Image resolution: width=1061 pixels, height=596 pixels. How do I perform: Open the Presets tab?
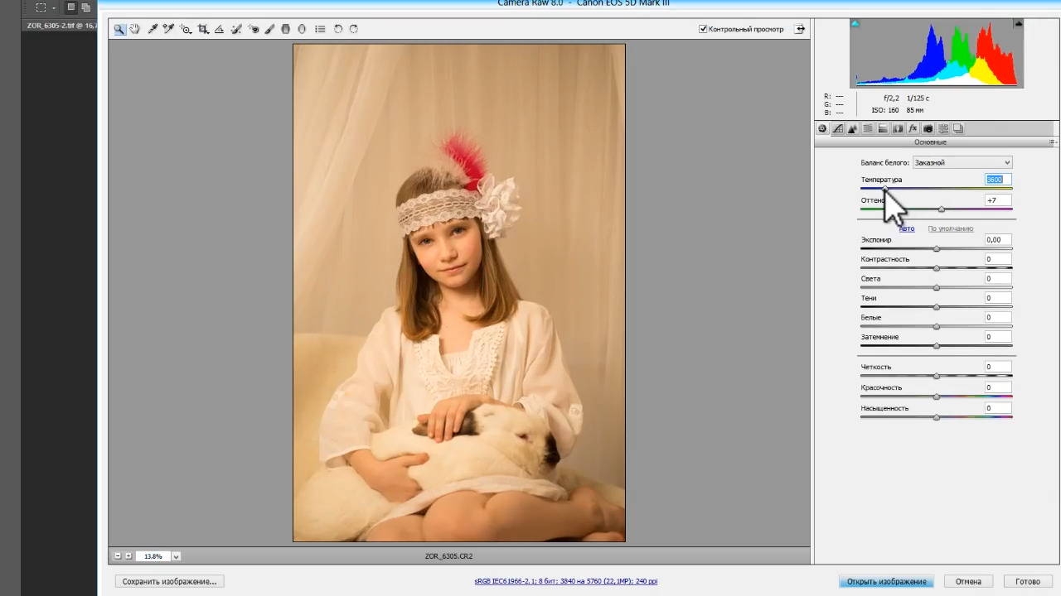(x=943, y=128)
